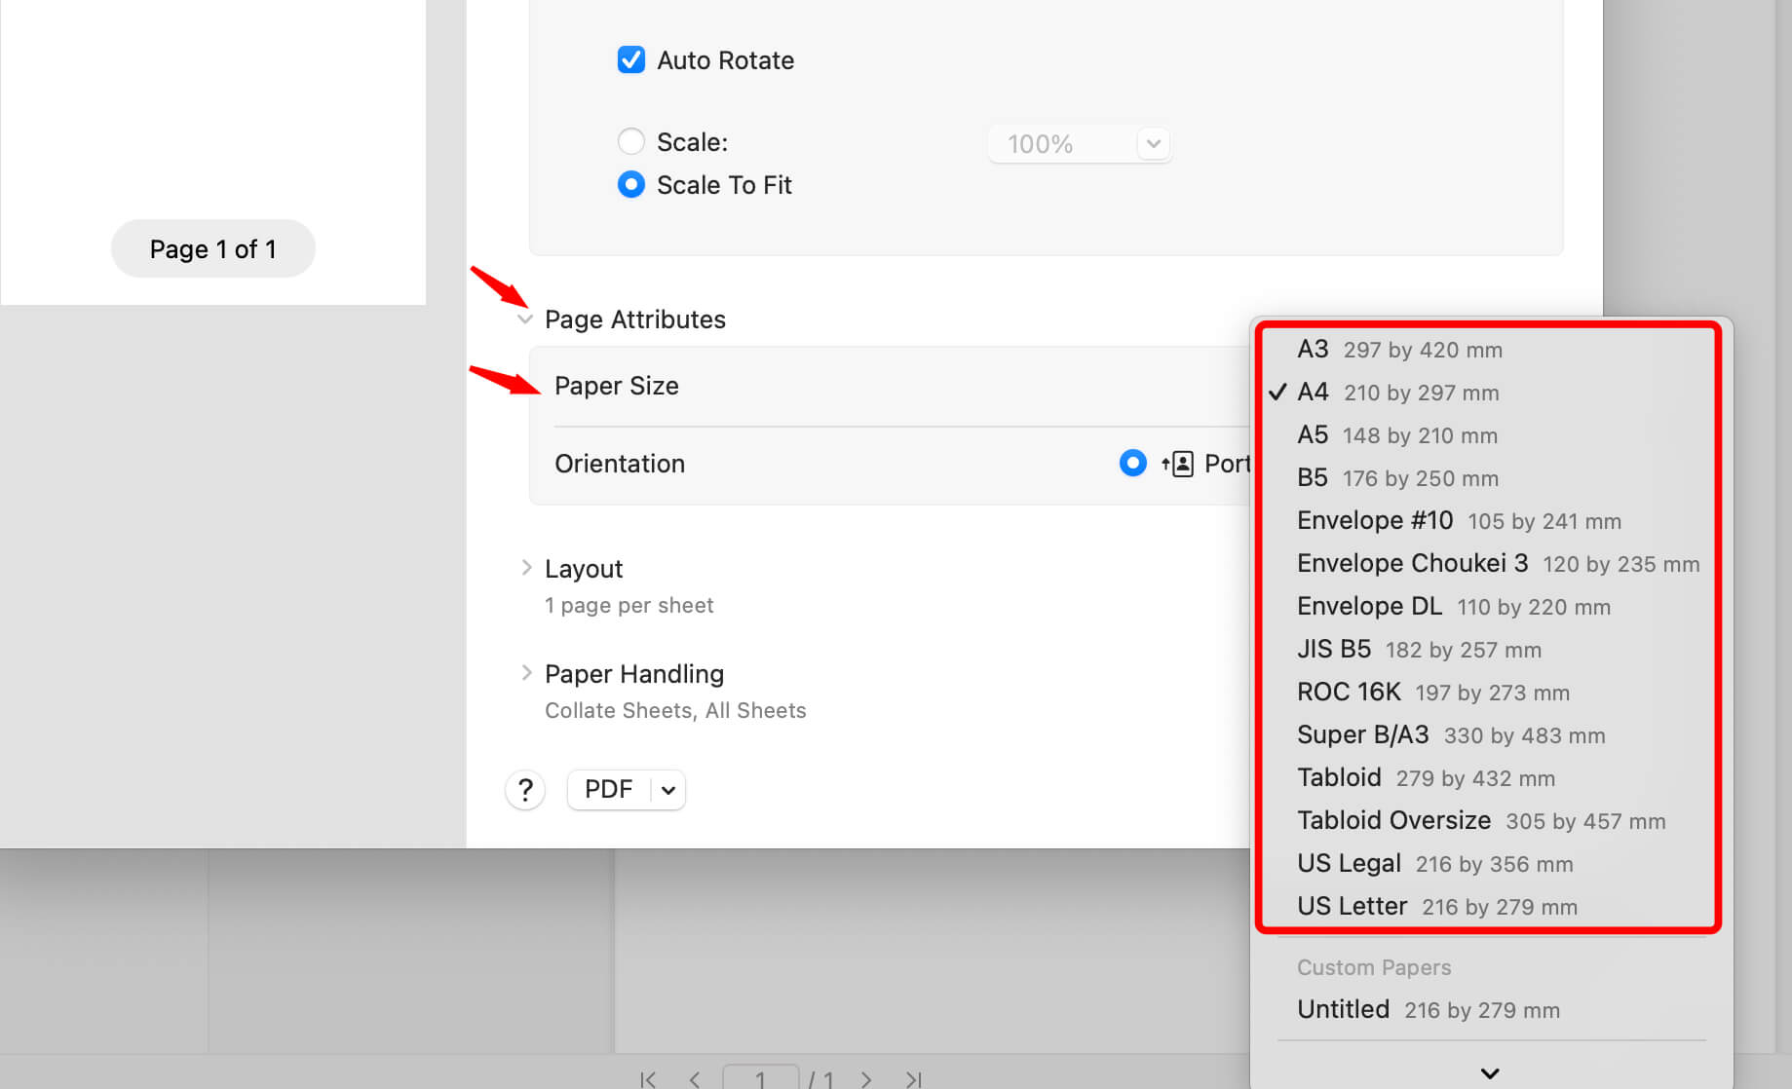
Task: Click the Page Attributes heading
Action: click(635, 319)
